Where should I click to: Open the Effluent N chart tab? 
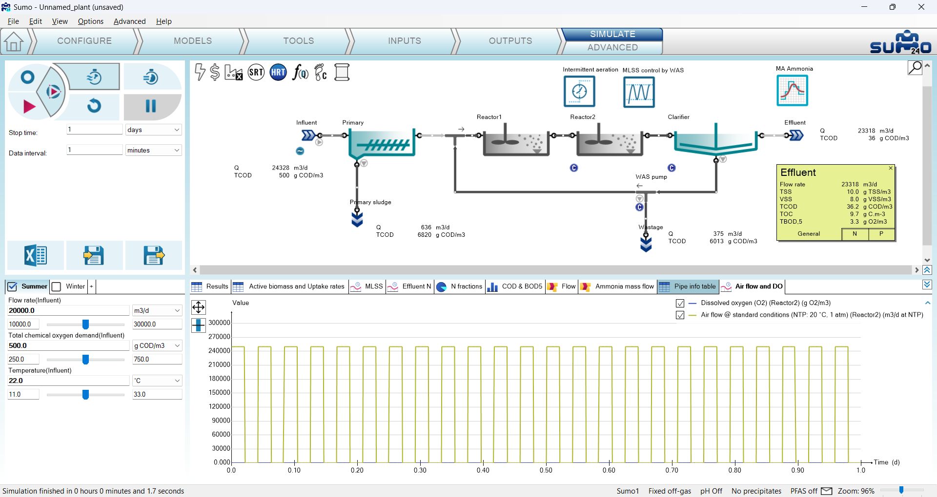click(x=410, y=287)
